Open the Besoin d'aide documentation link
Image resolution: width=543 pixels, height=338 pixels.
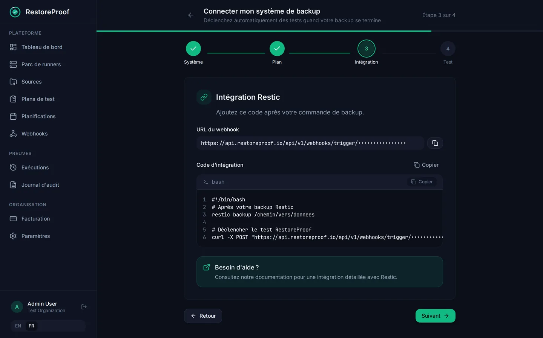pyautogui.click(x=320, y=272)
